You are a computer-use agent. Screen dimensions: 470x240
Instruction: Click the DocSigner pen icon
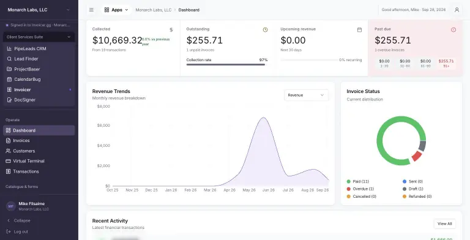(x=9, y=100)
